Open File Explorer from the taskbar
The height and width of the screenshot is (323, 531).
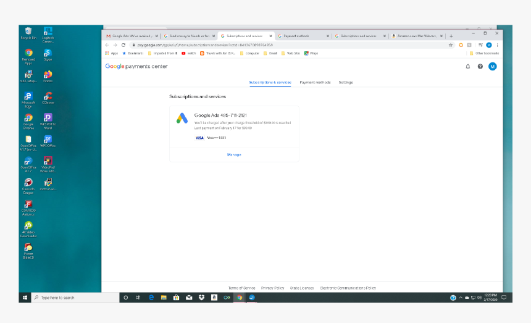164,298
